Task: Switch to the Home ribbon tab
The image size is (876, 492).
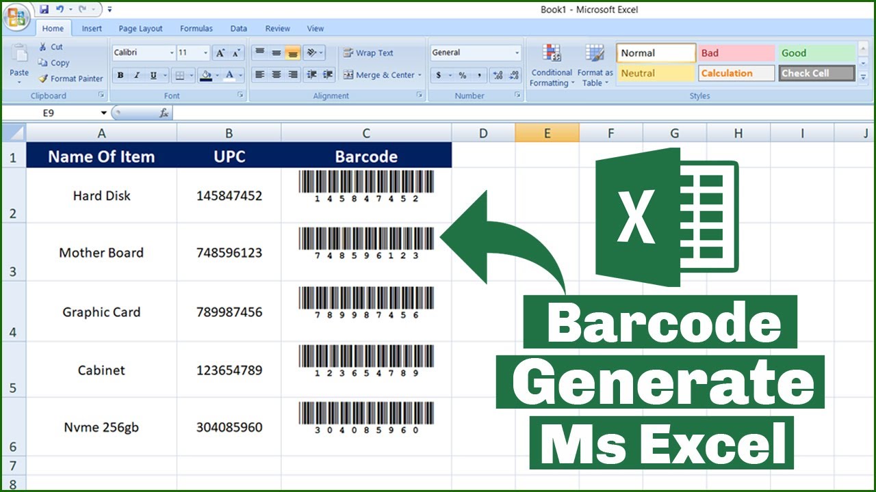Action: (53, 29)
